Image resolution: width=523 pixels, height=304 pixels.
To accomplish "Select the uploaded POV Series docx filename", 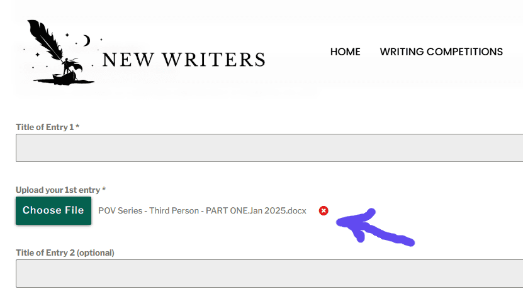I will click(x=203, y=211).
